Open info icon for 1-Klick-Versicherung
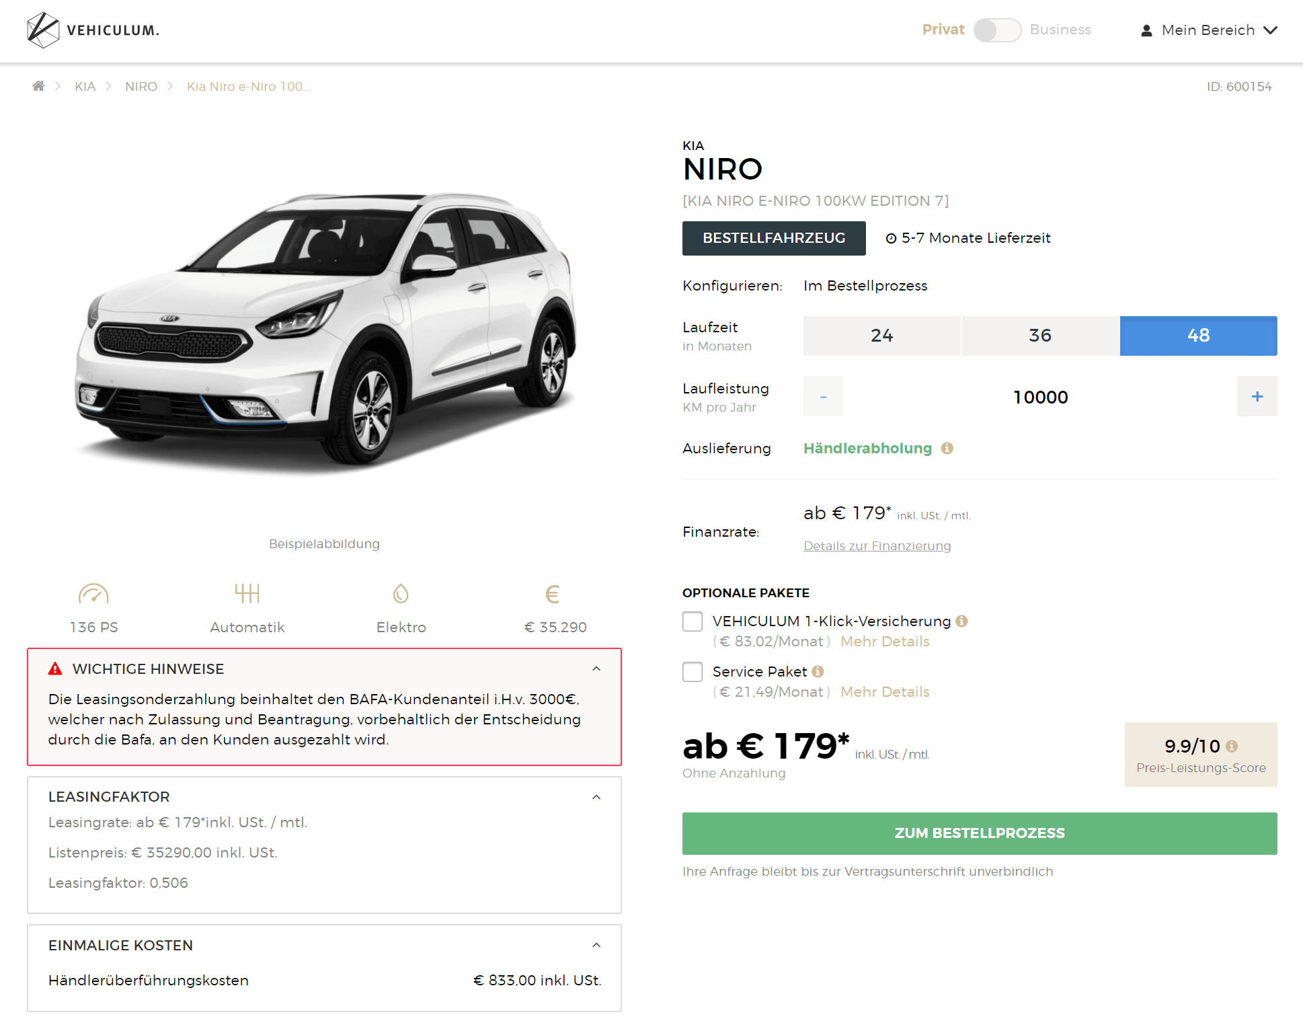This screenshot has width=1303, height=1027. [961, 621]
